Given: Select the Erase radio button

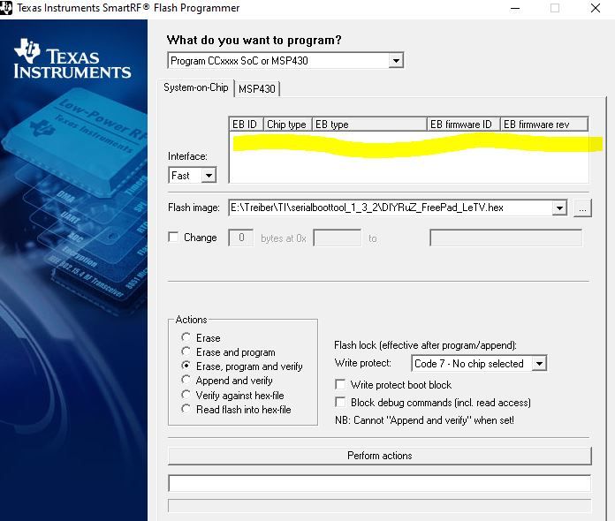Looking at the screenshot, I should [x=186, y=337].
